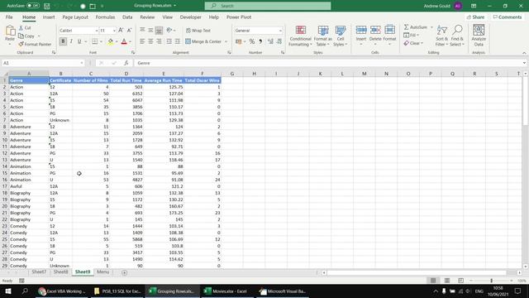Viewport: 529px width, 298px height.
Task: Open the fill color dropdown arrow
Action: coord(117,42)
